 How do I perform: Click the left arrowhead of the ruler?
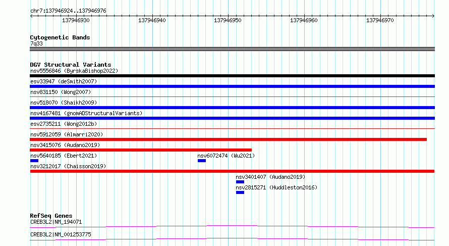(x=31, y=16)
